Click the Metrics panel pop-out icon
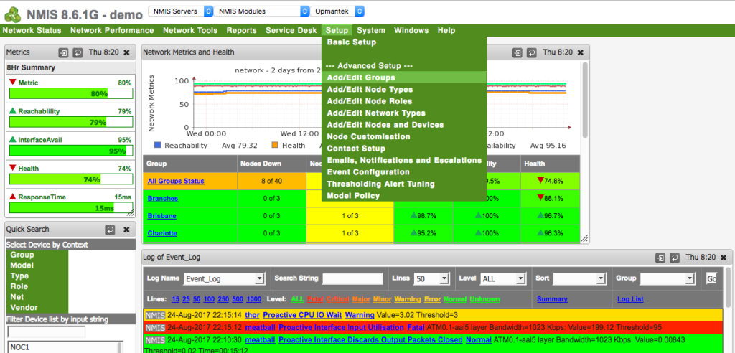 63,52
